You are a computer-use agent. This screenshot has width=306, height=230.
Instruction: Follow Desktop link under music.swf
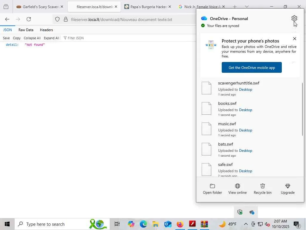click(246, 130)
